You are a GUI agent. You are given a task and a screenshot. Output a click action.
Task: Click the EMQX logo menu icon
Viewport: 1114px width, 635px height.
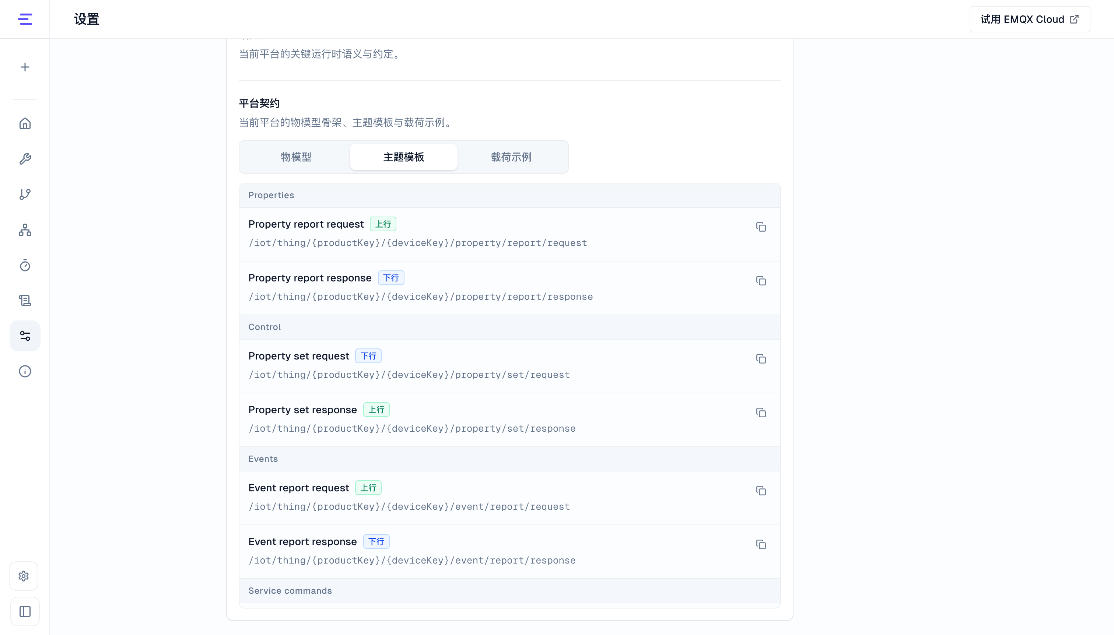[25, 19]
